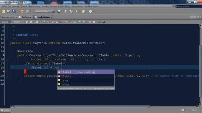Expand arrow next to Run Project icon

pos(80,12)
